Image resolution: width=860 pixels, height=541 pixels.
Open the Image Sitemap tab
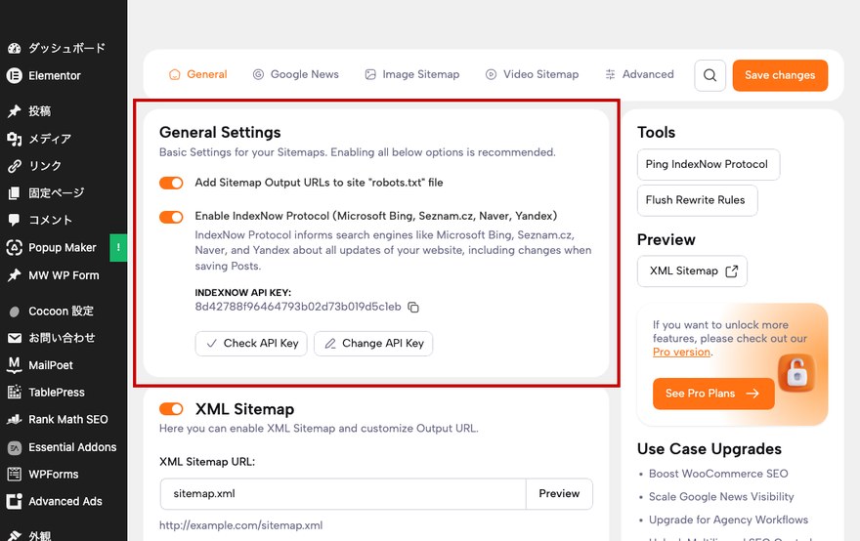pyautogui.click(x=412, y=74)
